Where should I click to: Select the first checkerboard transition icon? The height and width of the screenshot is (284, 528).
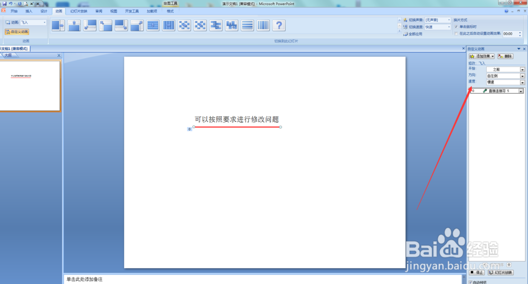(x=184, y=25)
